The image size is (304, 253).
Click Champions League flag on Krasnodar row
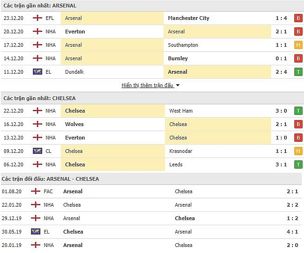[x=38, y=151]
